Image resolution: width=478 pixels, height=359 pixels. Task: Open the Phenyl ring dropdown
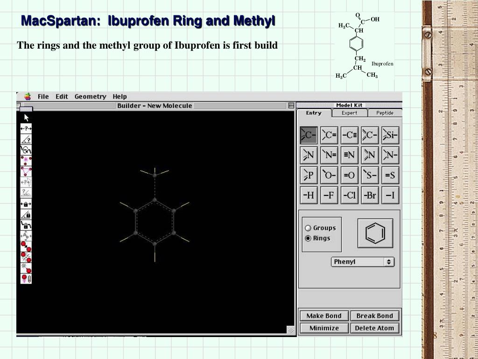click(x=363, y=262)
